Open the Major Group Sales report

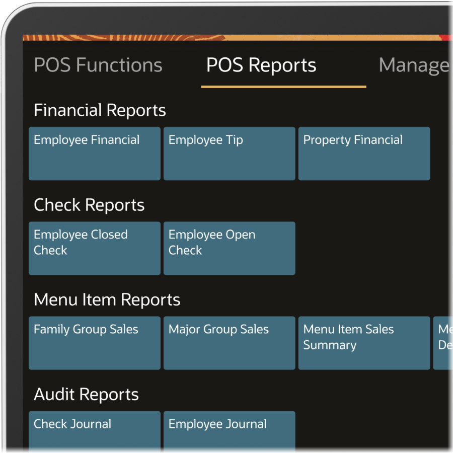pos(230,343)
